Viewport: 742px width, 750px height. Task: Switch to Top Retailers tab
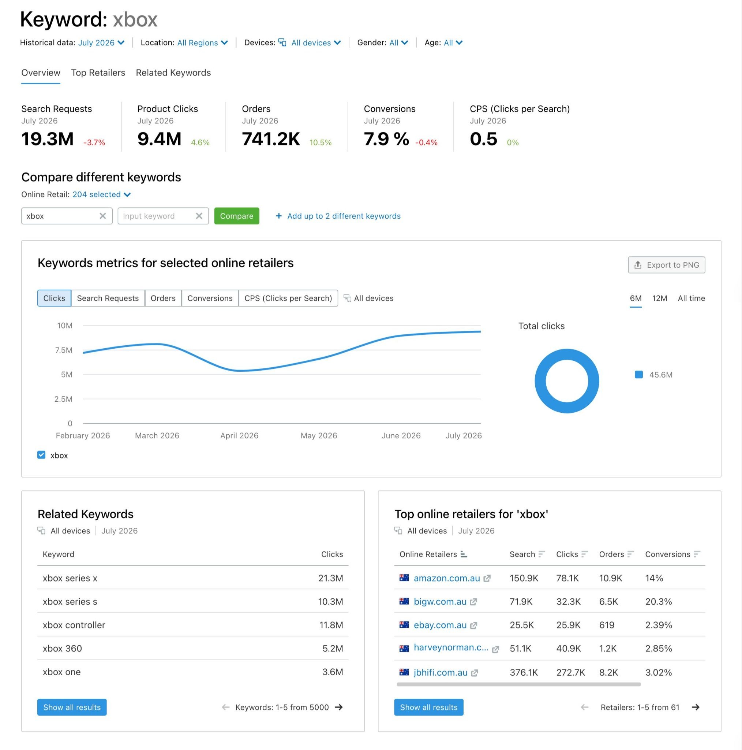click(98, 73)
